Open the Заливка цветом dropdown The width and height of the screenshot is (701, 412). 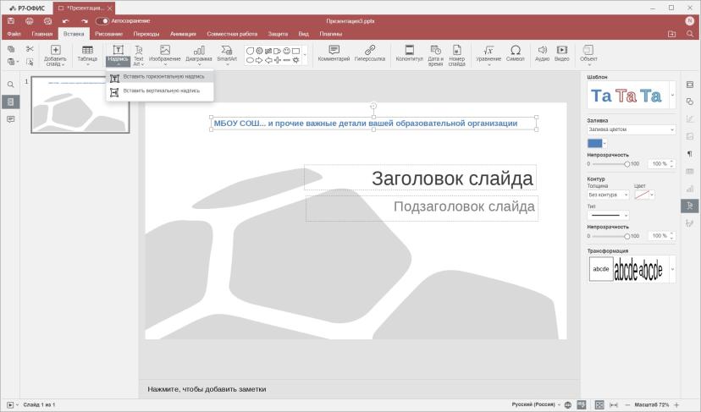pyautogui.click(x=632, y=129)
